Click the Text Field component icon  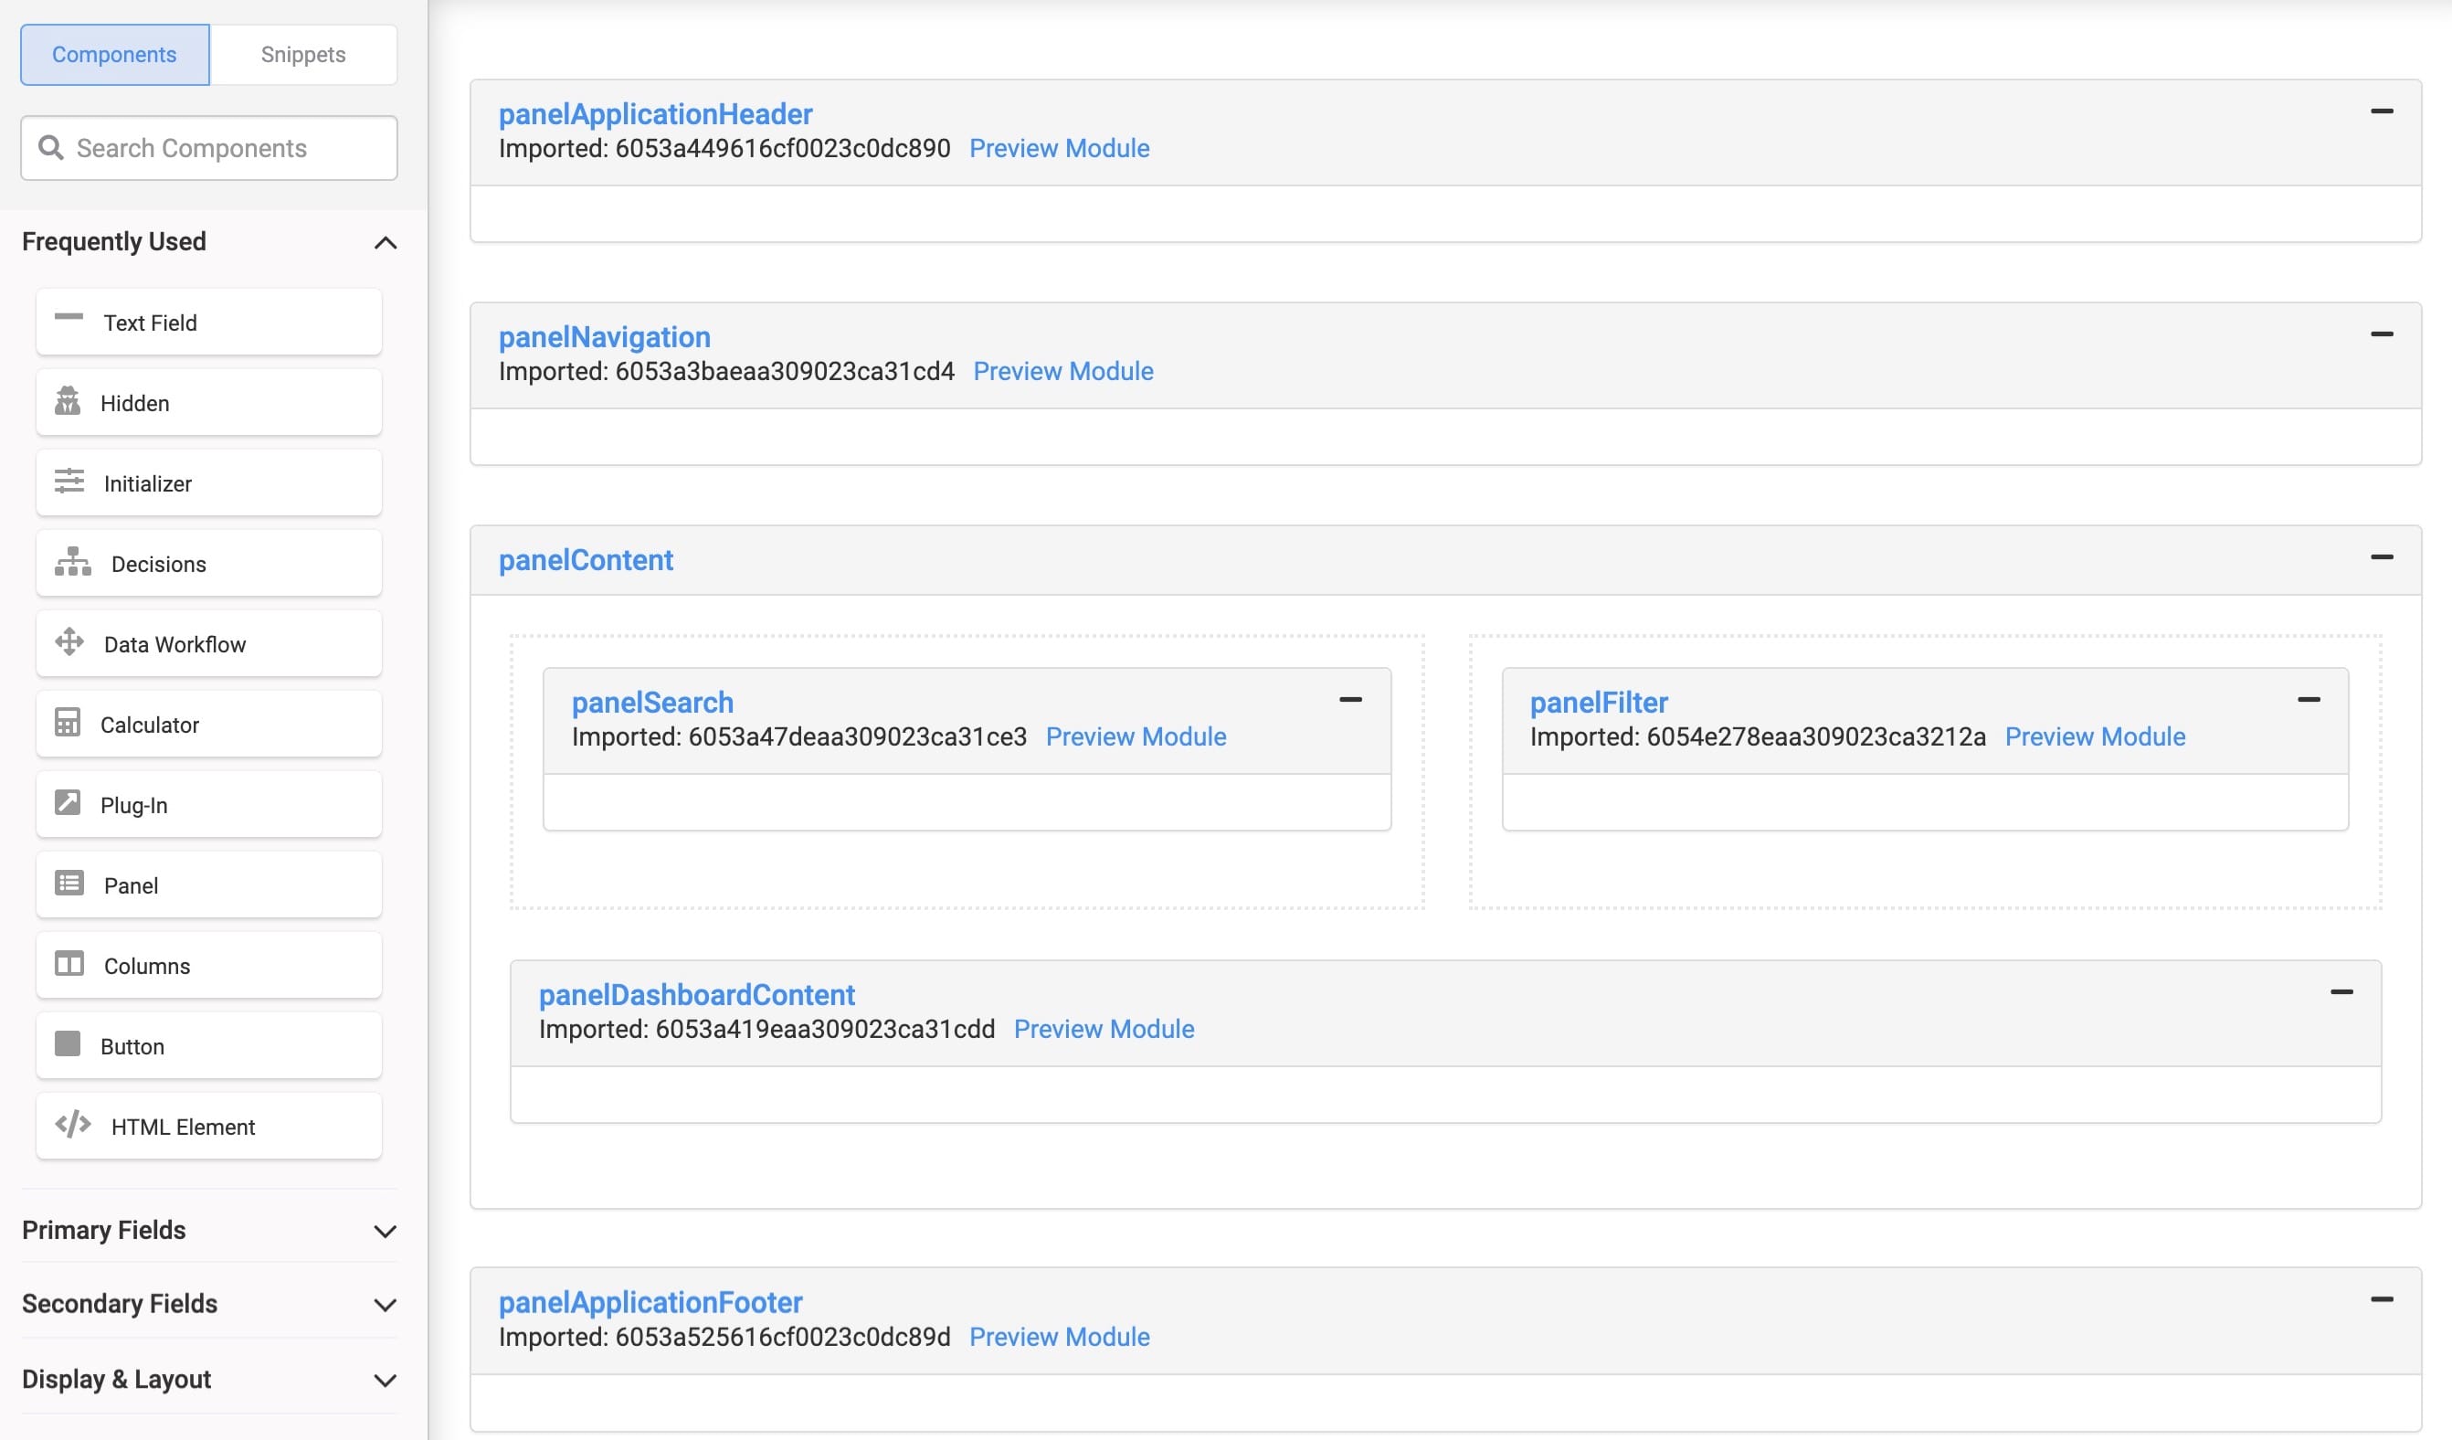tap(69, 317)
